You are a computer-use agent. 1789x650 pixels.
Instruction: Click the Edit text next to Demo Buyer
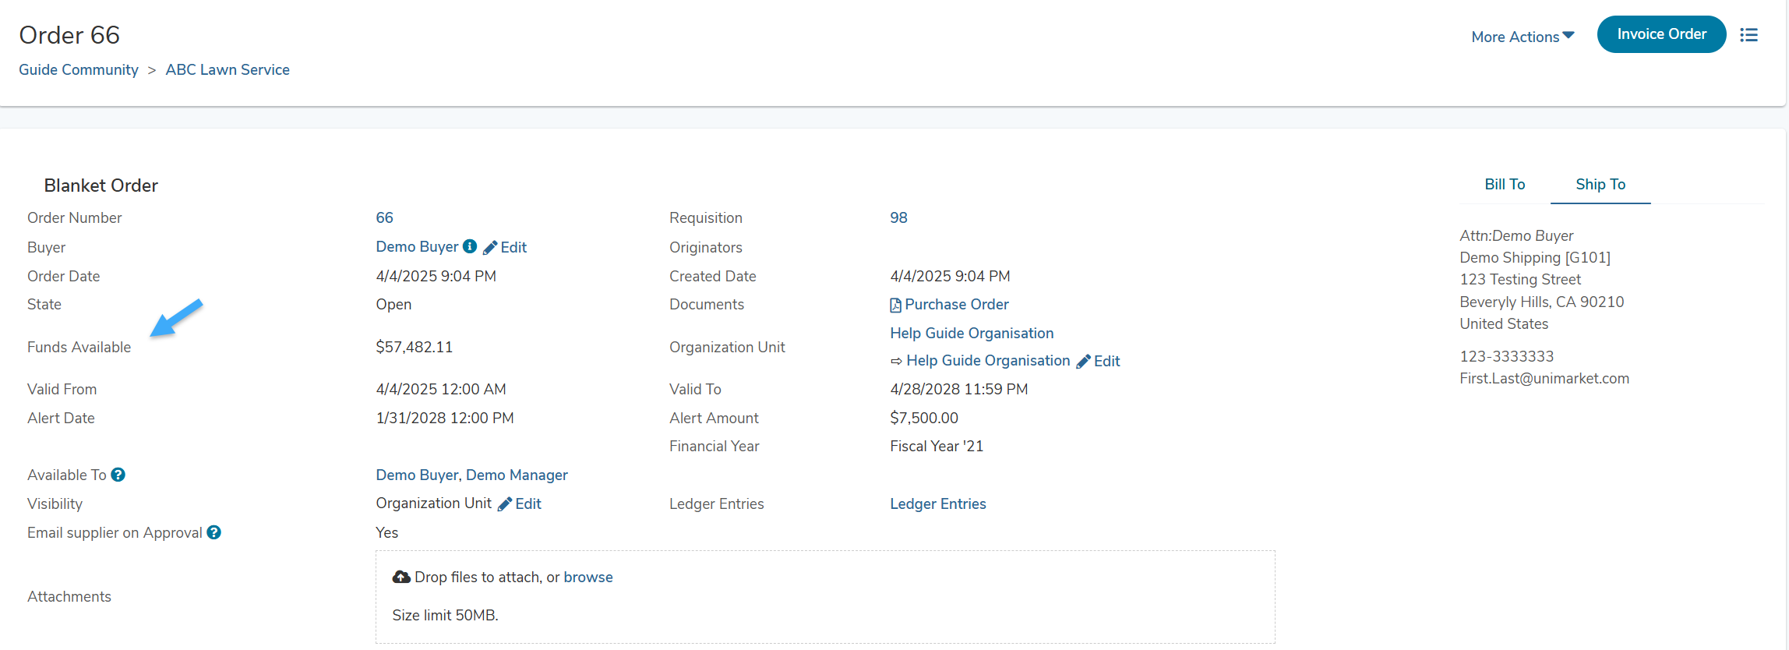pos(513,247)
